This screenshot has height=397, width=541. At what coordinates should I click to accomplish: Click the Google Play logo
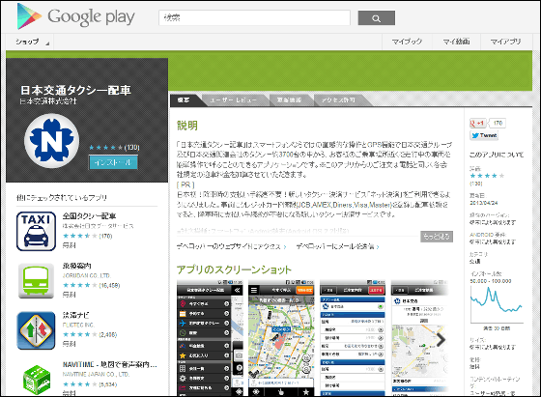tap(76, 16)
